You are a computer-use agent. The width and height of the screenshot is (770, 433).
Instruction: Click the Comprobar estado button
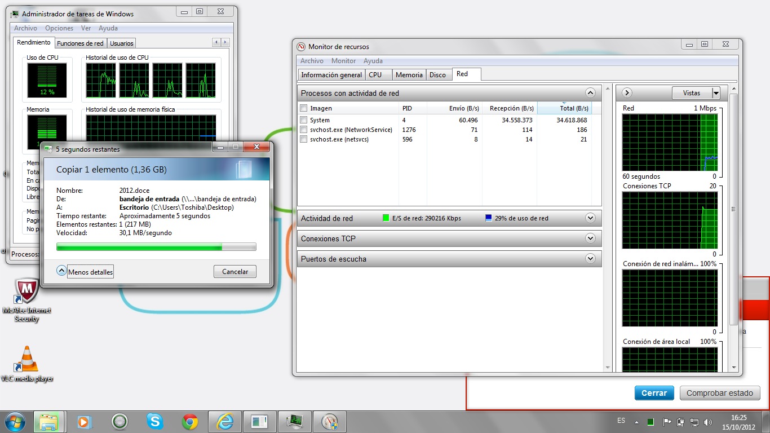[720, 393]
